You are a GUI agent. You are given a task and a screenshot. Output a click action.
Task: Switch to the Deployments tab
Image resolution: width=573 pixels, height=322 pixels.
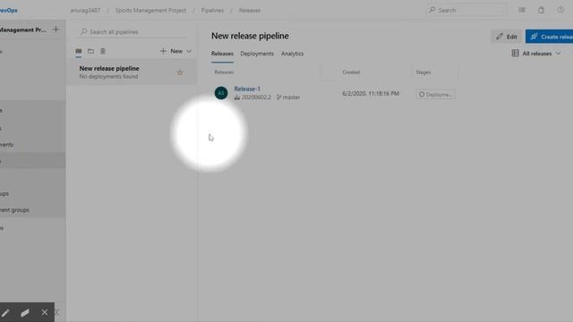point(257,54)
